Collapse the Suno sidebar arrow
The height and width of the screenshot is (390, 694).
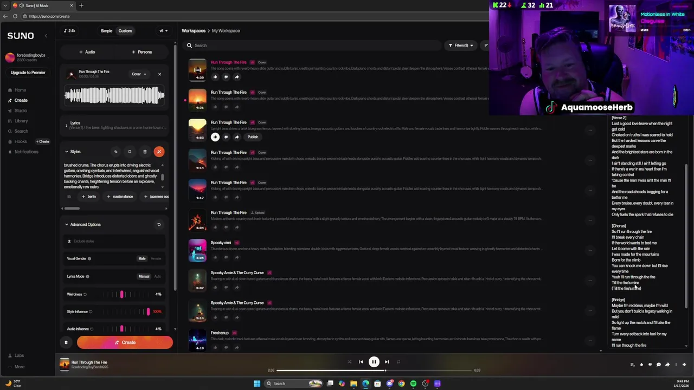pos(46,36)
